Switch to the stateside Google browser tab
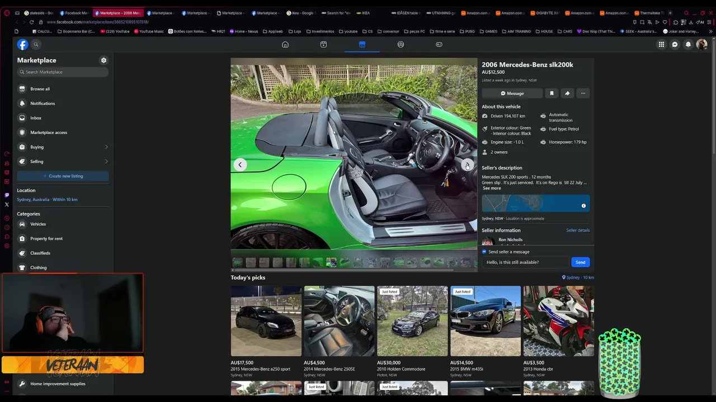The width and height of the screenshot is (716, 402). 39,13
